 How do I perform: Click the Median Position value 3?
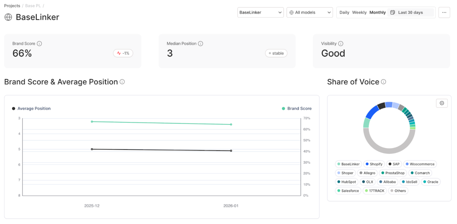(x=170, y=54)
